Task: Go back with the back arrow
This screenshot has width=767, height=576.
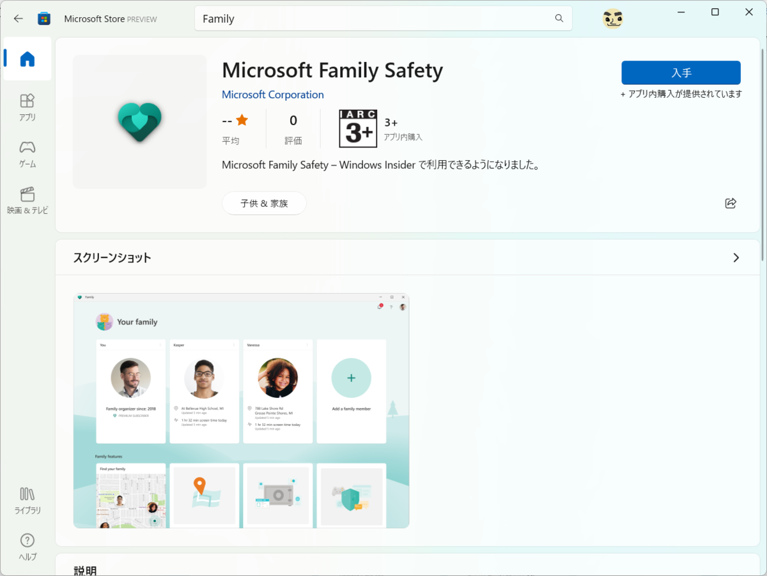Action: [x=18, y=19]
